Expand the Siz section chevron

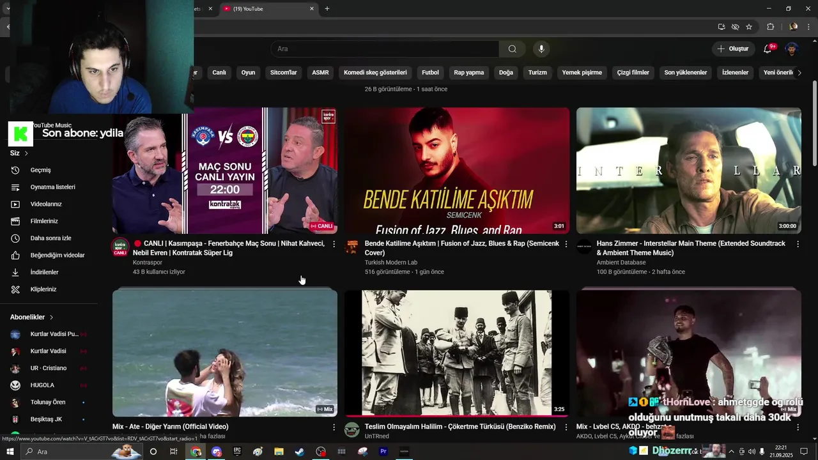pos(26,153)
